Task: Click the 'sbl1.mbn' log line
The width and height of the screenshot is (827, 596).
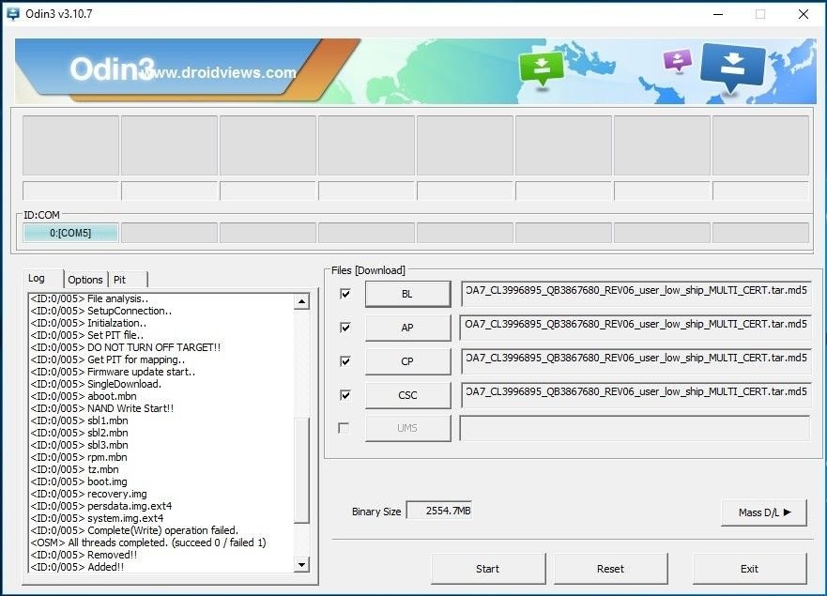Action: [x=80, y=420]
